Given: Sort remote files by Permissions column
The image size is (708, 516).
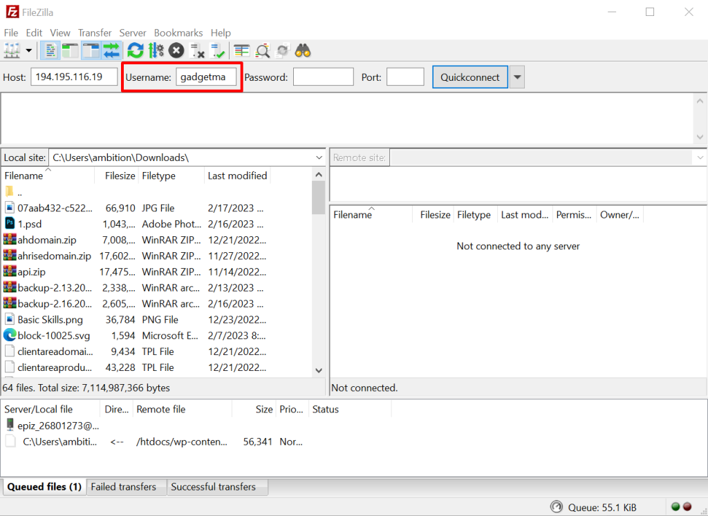Looking at the screenshot, I should (x=574, y=215).
